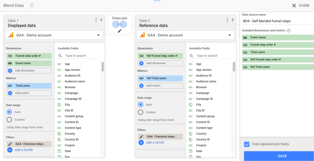
Task: Click the Table 2 available fields scrollbar
Action: click(x=234, y=67)
